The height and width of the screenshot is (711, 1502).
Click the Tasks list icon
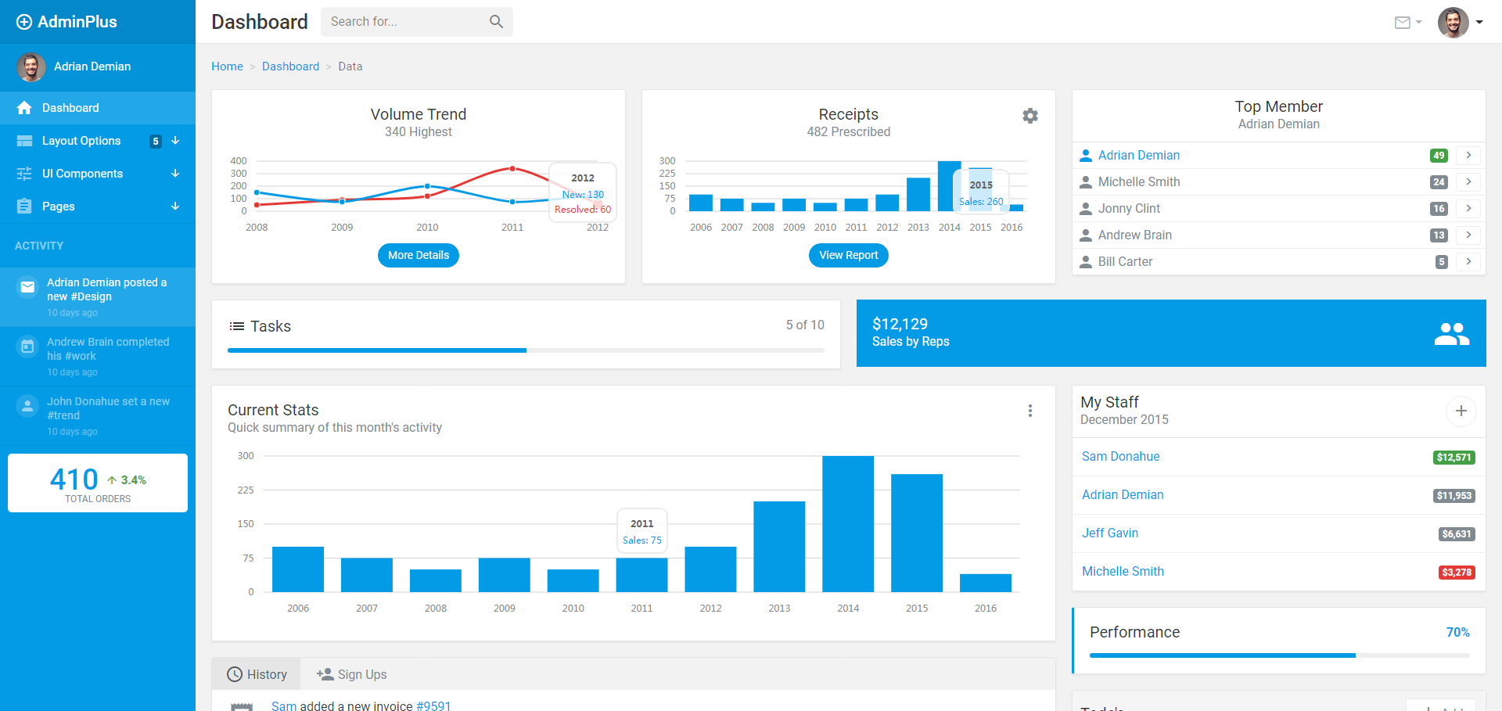tap(236, 326)
